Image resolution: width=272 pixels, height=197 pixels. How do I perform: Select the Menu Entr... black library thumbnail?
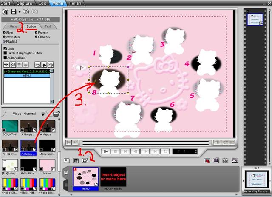coord(47,146)
